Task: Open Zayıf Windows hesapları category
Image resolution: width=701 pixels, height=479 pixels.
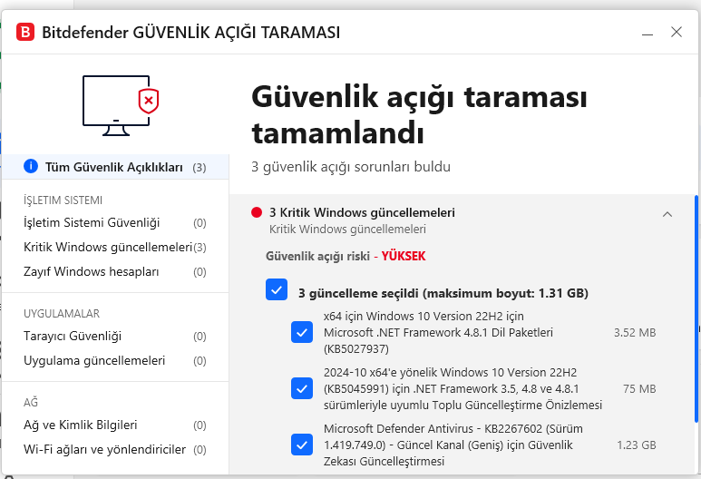Action: [115, 272]
